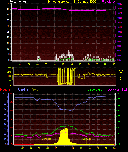This screenshot has height=152, width=128.
Task: Click the Solar legend label
Action: click(x=36, y=90)
